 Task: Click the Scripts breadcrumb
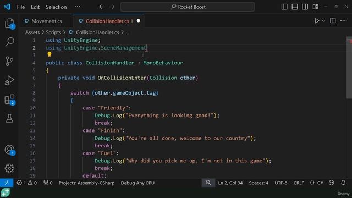[x=53, y=32]
